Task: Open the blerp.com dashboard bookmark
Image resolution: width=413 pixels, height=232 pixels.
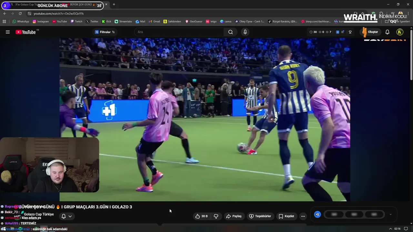Action: [316, 22]
